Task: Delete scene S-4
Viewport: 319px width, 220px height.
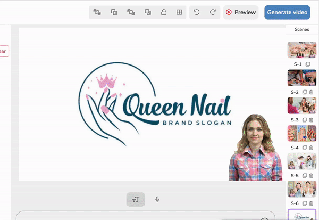Action: [312, 148]
